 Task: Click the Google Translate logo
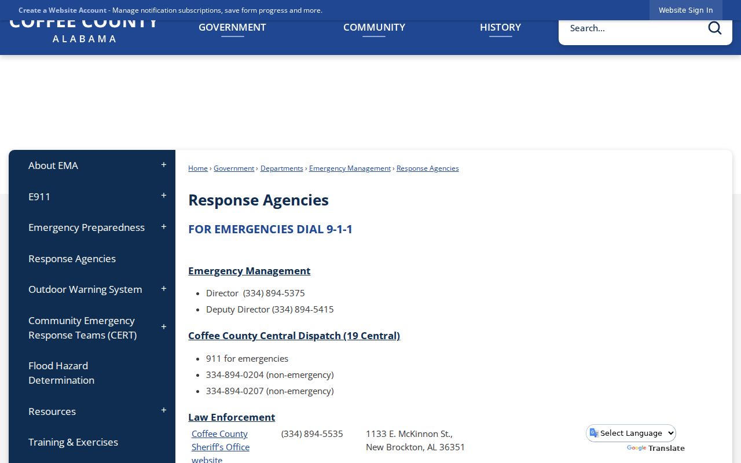636,449
